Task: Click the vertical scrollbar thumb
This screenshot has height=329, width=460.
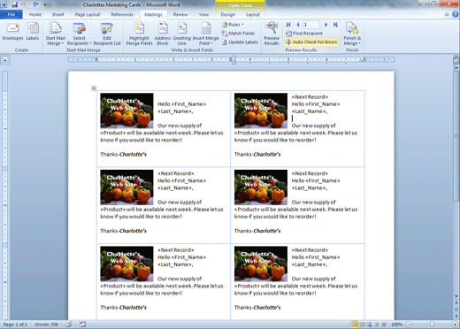Action: (456, 136)
